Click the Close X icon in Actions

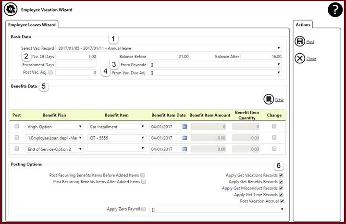(299, 59)
